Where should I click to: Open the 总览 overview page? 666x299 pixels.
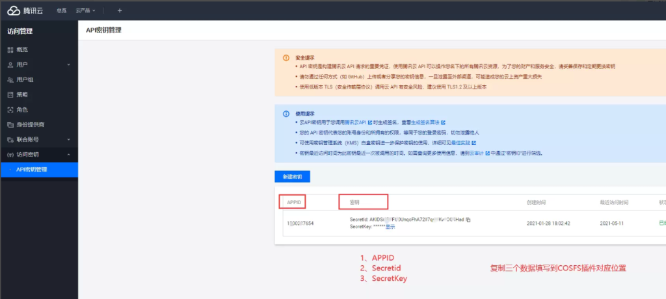coord(62,10)
